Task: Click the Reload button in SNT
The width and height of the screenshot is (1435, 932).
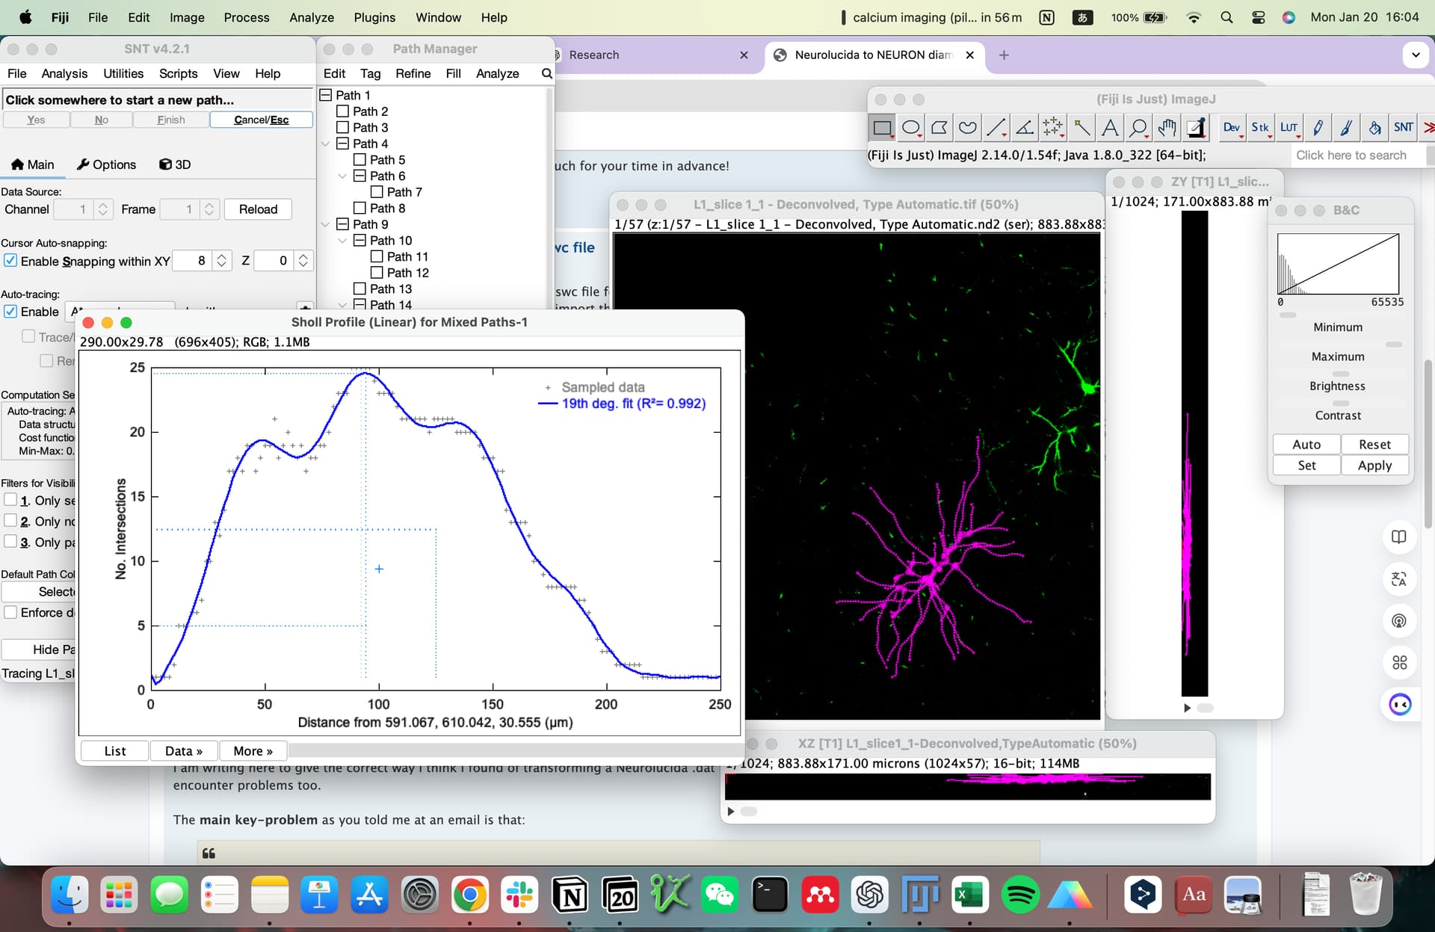Action: (x=258, y=209)
